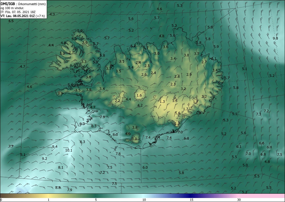The image size is (285, 202).
Task: Click the 6.0 value on the map
Action: 145,168
